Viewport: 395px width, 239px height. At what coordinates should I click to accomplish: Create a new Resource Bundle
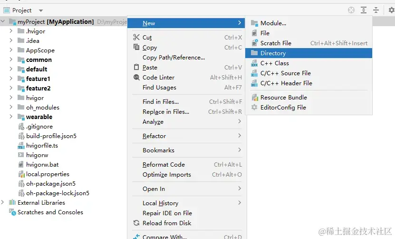(x=308, y=98)
